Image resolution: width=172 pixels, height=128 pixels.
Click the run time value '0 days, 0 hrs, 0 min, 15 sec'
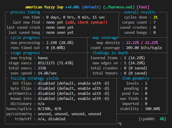point(76,17)
